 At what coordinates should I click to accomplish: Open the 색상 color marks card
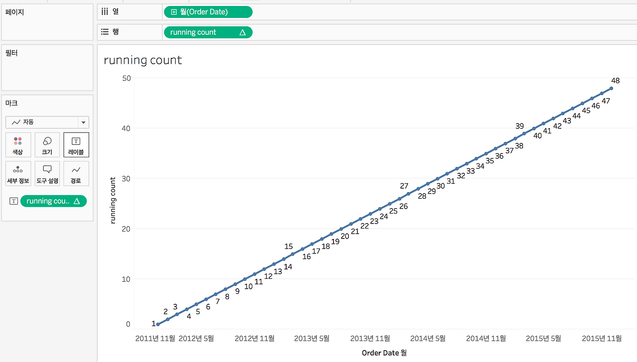pyautogui.click(x=18, y=145)
